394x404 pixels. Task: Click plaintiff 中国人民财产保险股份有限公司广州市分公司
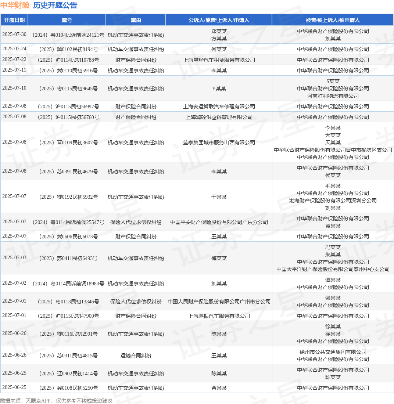(219, 302)
